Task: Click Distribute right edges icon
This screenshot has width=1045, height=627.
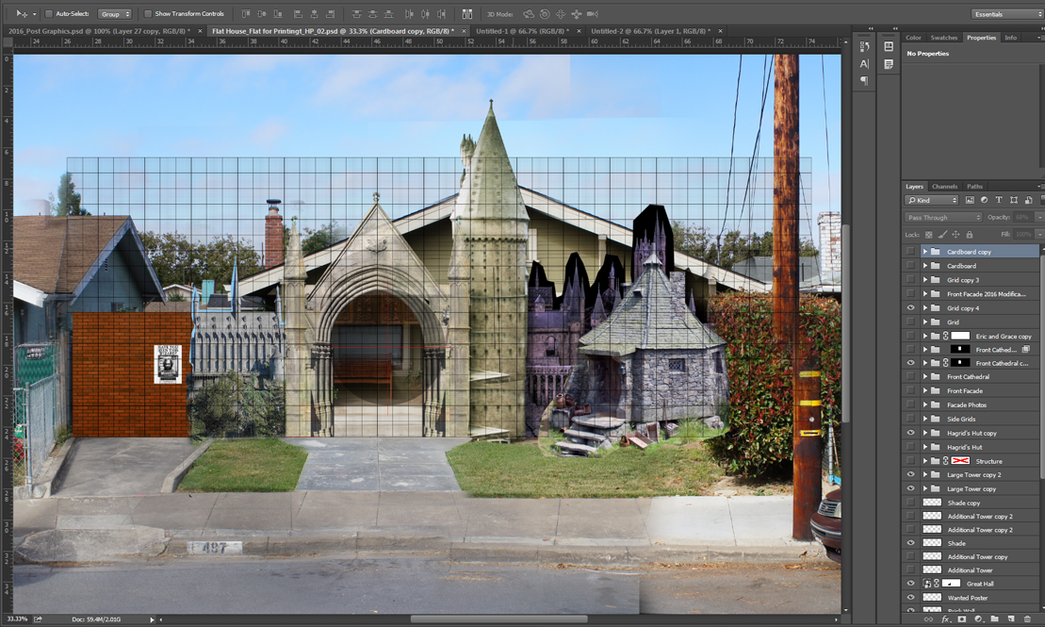Action: (x=441, y=13)
